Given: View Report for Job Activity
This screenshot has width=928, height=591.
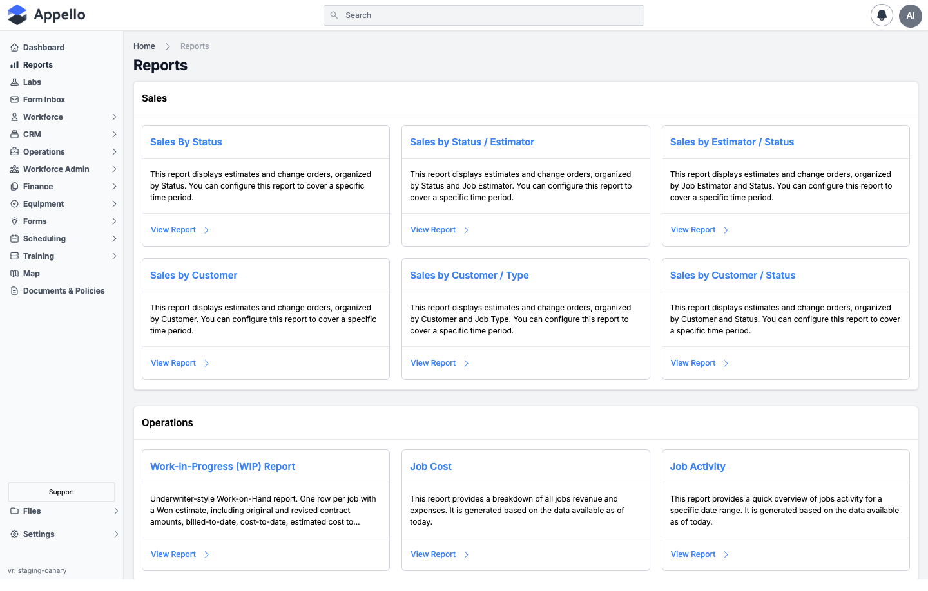Looking at the screenshot, I should [x=700, y=554].
